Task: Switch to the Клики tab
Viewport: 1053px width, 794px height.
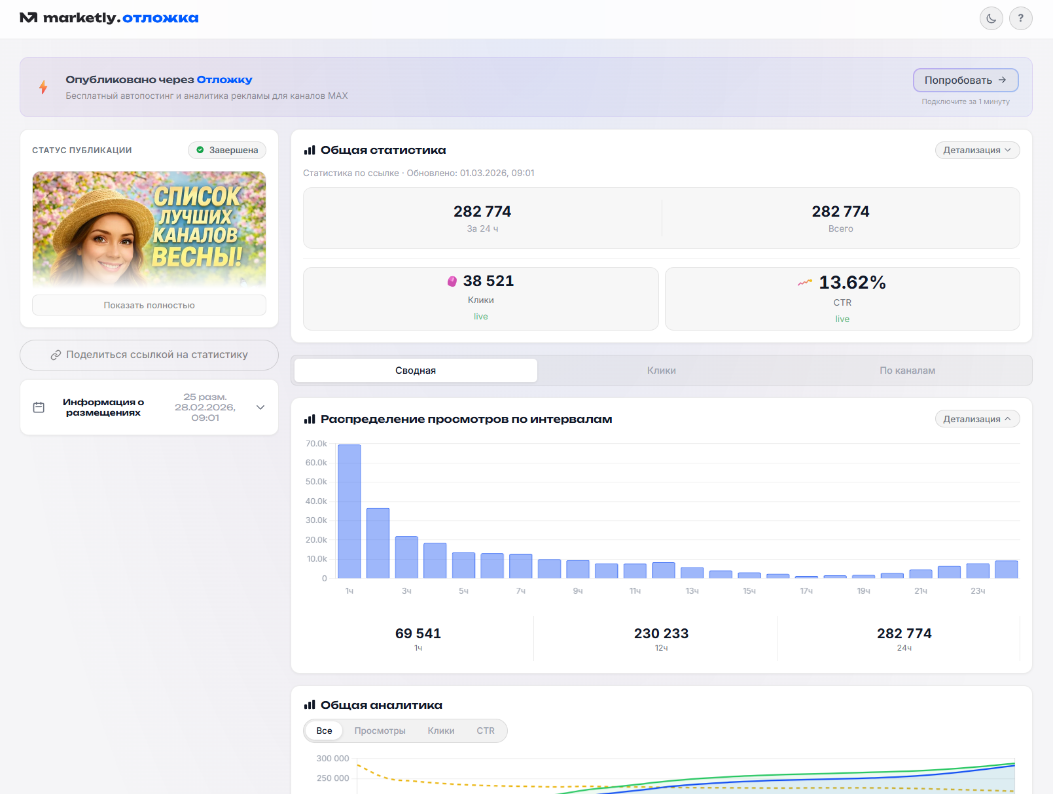Action: (x=661, y=370)
